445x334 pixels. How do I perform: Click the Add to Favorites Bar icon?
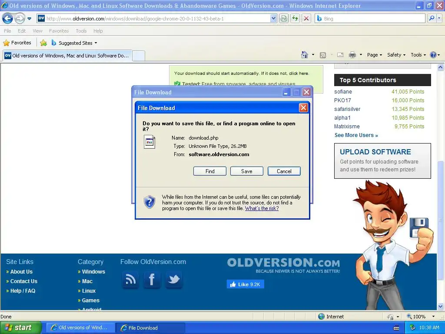pyautogui.click(x=43, y=43)
